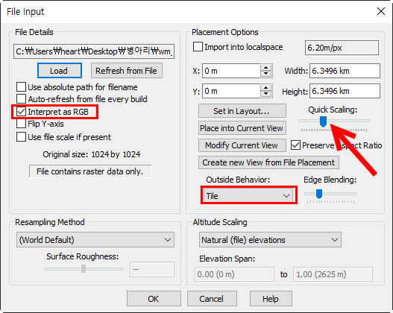
Task: Click Set in Layout button
Action: (242, 111)
